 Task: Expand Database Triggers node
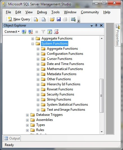(x=27, y=115)
